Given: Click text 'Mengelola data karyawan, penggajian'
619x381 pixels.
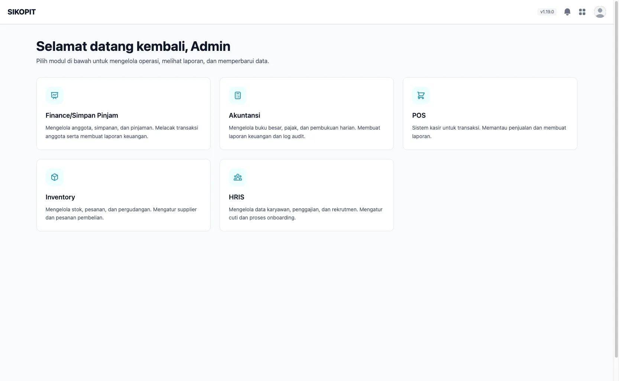Looking at the screenshot, I should pos(274,209).
